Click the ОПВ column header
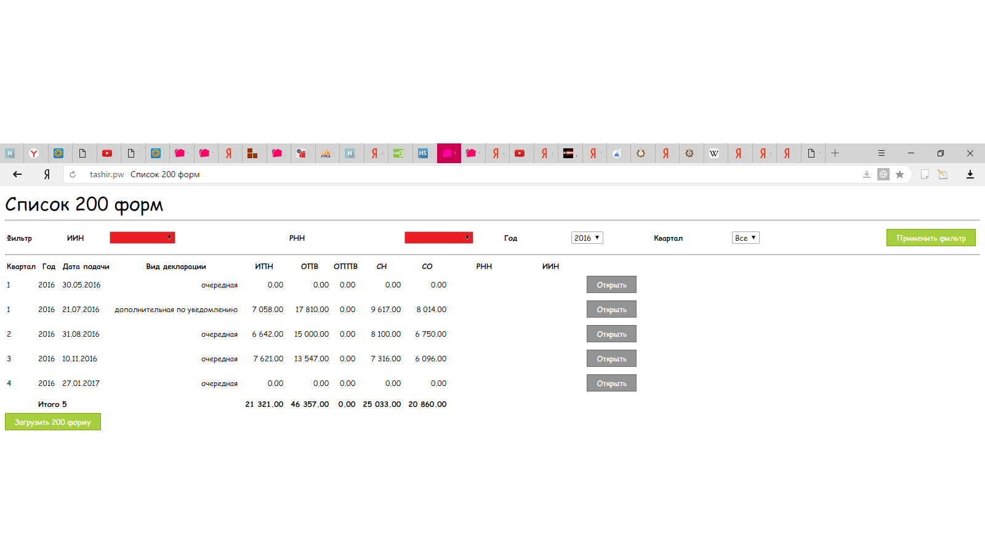 coord(310,267)
